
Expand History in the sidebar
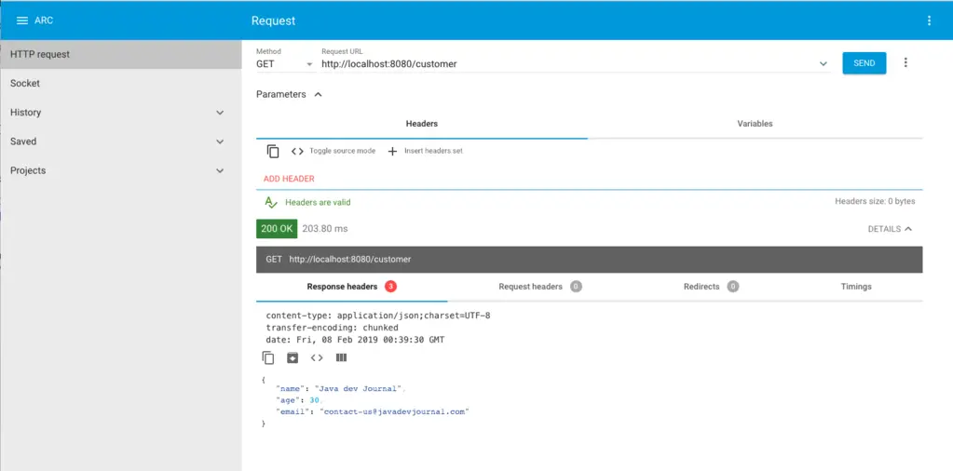tap(220, 113)
